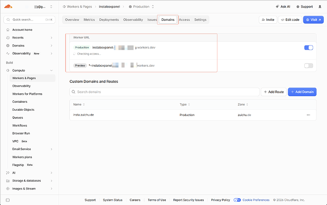Screen dimensions: 327x205
Task: Open Workers & Pages in sidebar
Action: tap(32, 78)
